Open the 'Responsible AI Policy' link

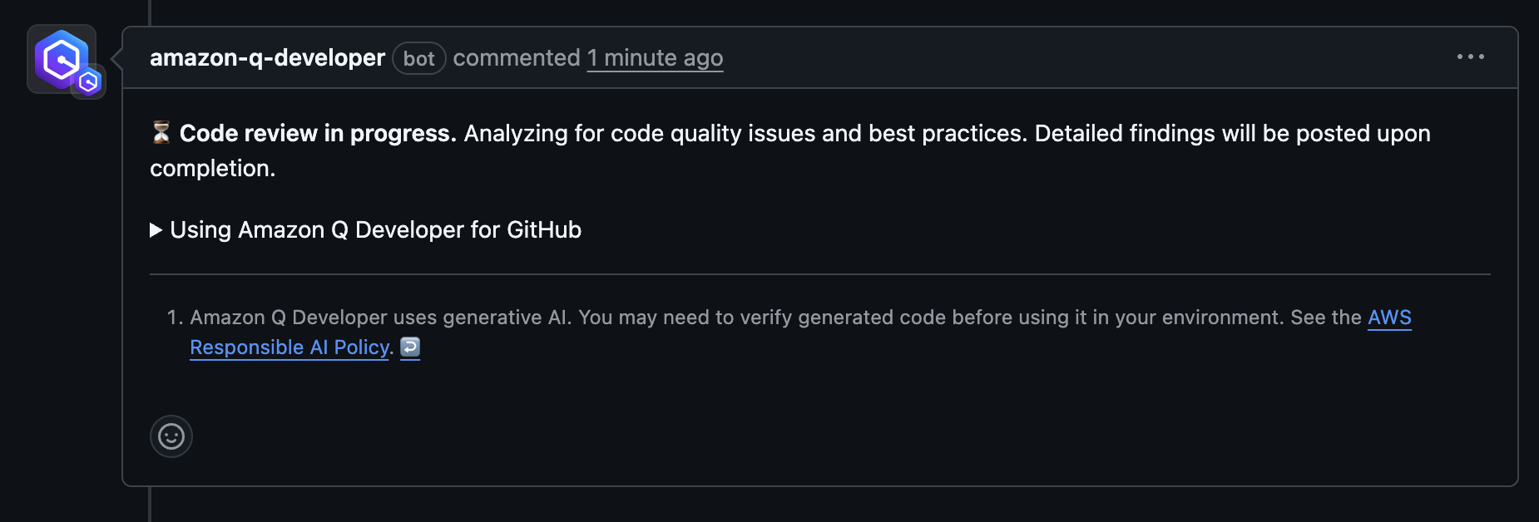(x=289, y=347)
